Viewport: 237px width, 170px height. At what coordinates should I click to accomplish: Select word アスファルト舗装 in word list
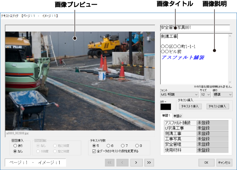(180, 123)
